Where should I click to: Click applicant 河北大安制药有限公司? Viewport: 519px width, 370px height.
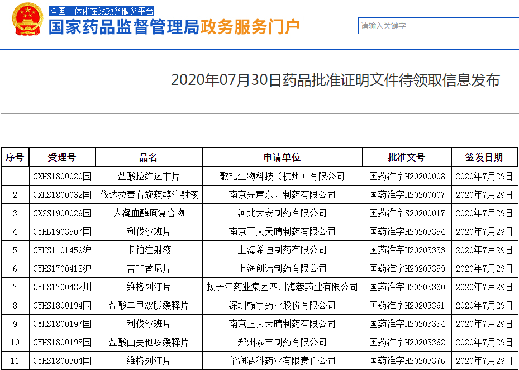pos(282,214)
